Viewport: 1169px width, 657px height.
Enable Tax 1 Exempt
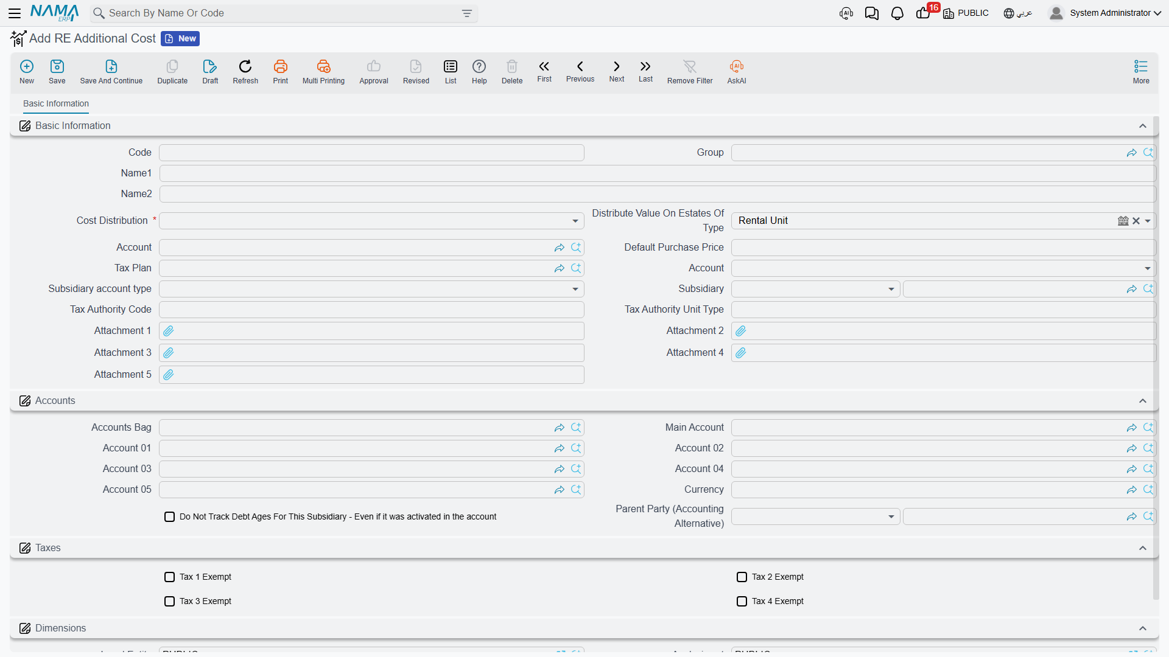point(170,577)
